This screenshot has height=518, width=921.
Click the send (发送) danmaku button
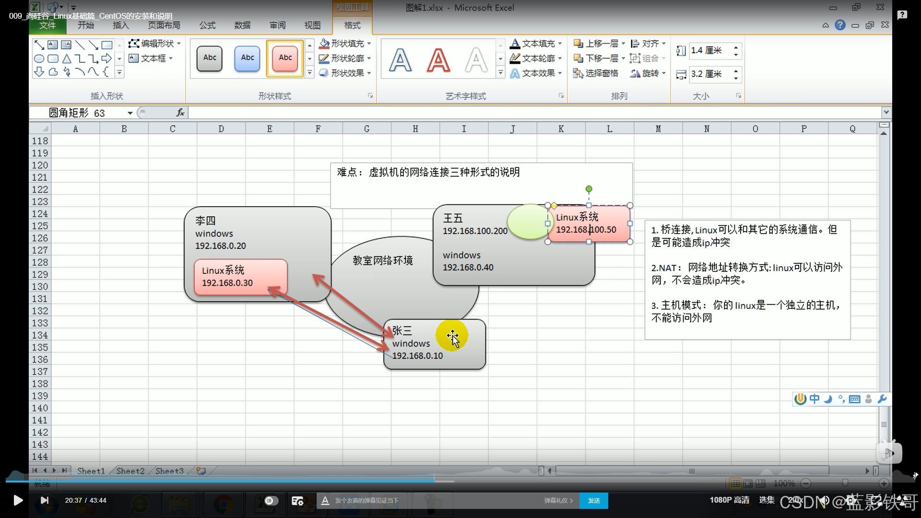594,501
